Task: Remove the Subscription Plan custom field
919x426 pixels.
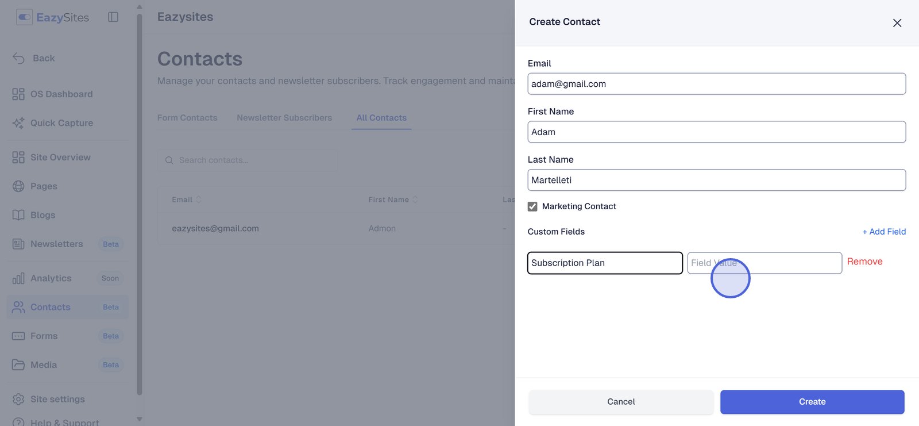Action: tap(864, 262)
